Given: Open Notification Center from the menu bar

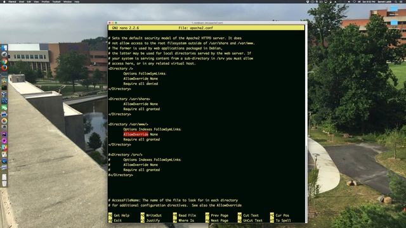Looking at the screenshot, I should 402,1.
